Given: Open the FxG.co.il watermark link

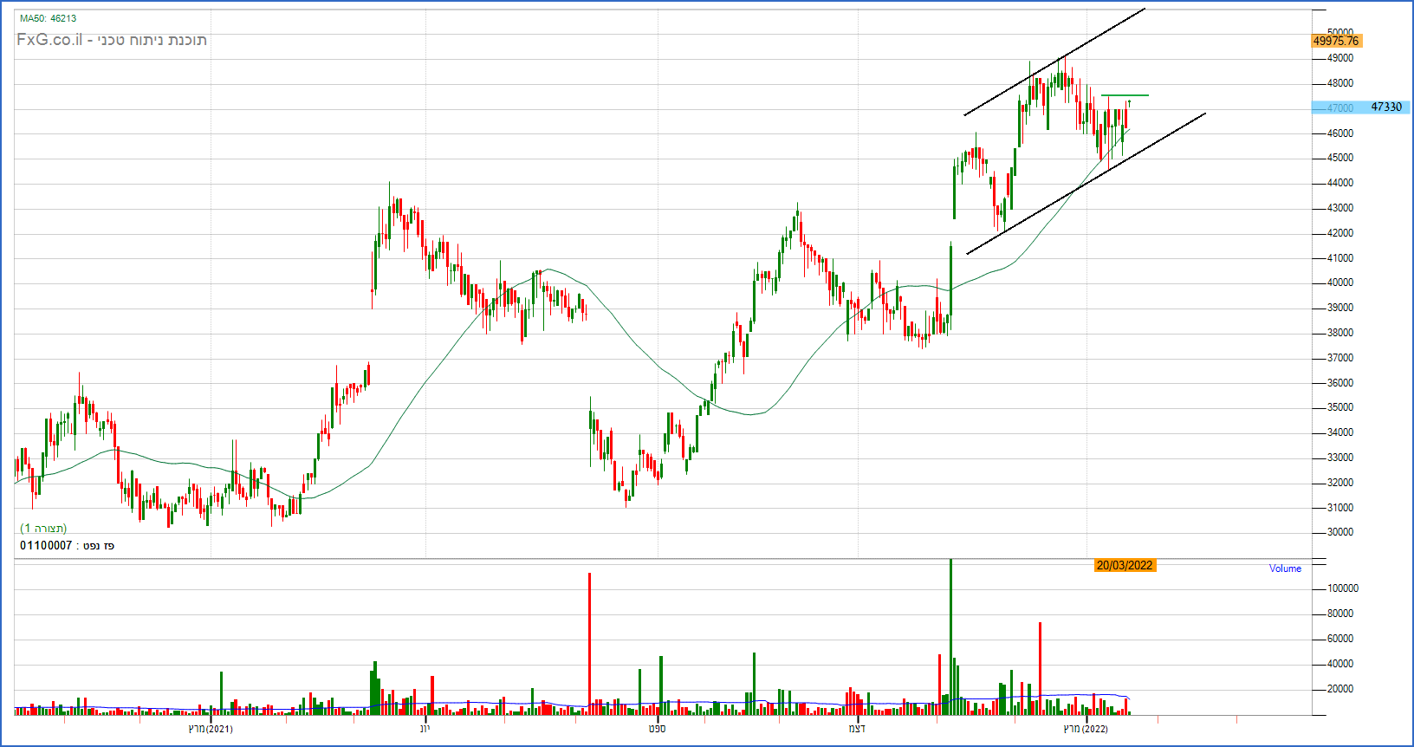Looking at the screenshot, I should pyautogui.click(x=112, y=40).
